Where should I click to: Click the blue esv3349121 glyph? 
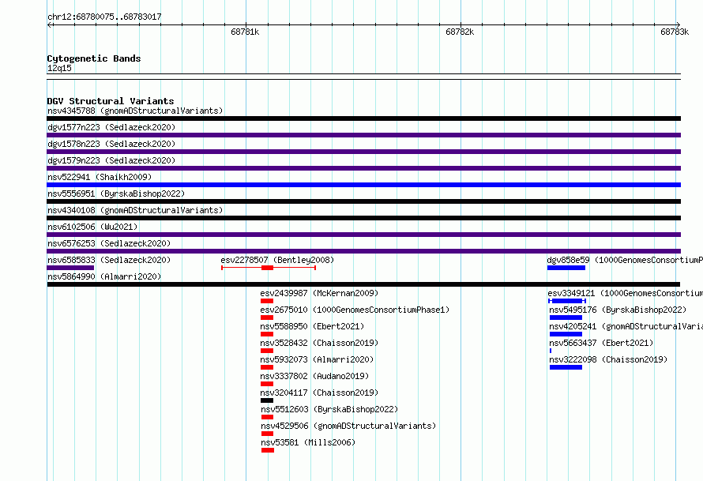[566, 301]
